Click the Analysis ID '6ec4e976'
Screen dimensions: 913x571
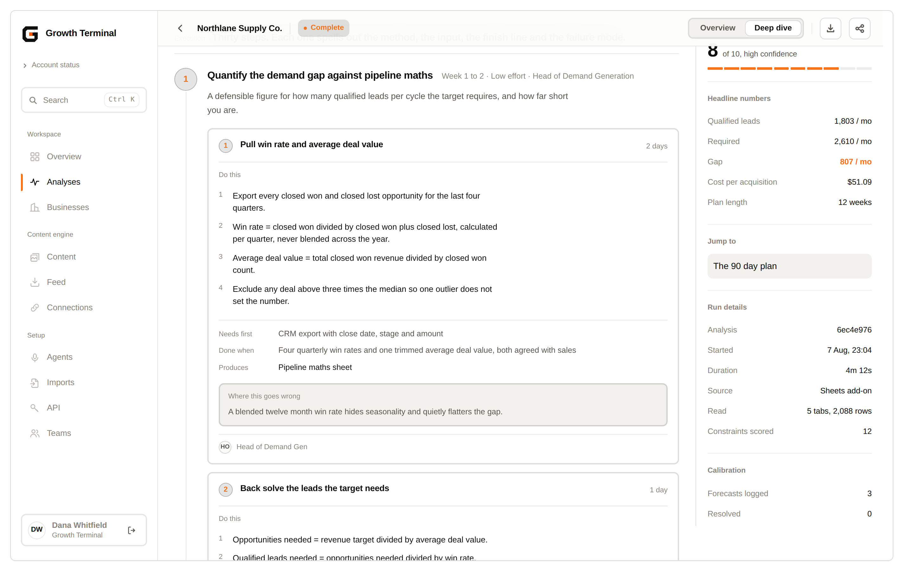click(854, 330)
